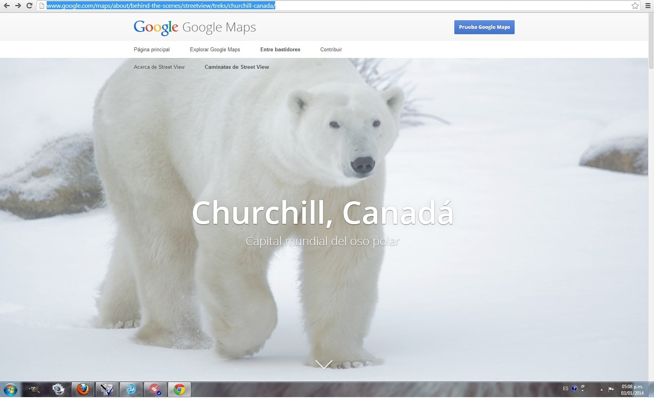Open the ES language bar selector

566,389
